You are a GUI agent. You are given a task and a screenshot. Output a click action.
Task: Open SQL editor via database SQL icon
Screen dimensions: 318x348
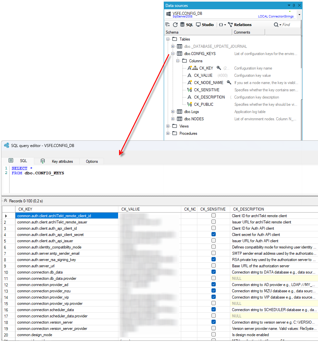[182, 25]
